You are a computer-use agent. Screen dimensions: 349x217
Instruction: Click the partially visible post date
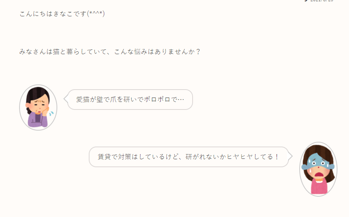(x=322, y=1)
